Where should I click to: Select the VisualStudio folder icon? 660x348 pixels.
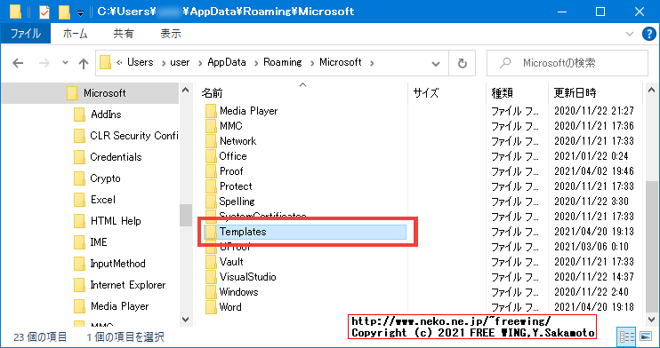(x=211, y=277)
